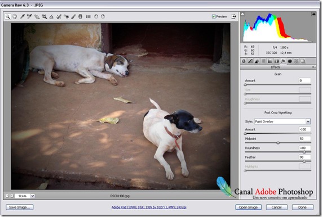Click the Open Image button
Viewport: 322px width, 217px height.
click(x=248, y=207)
